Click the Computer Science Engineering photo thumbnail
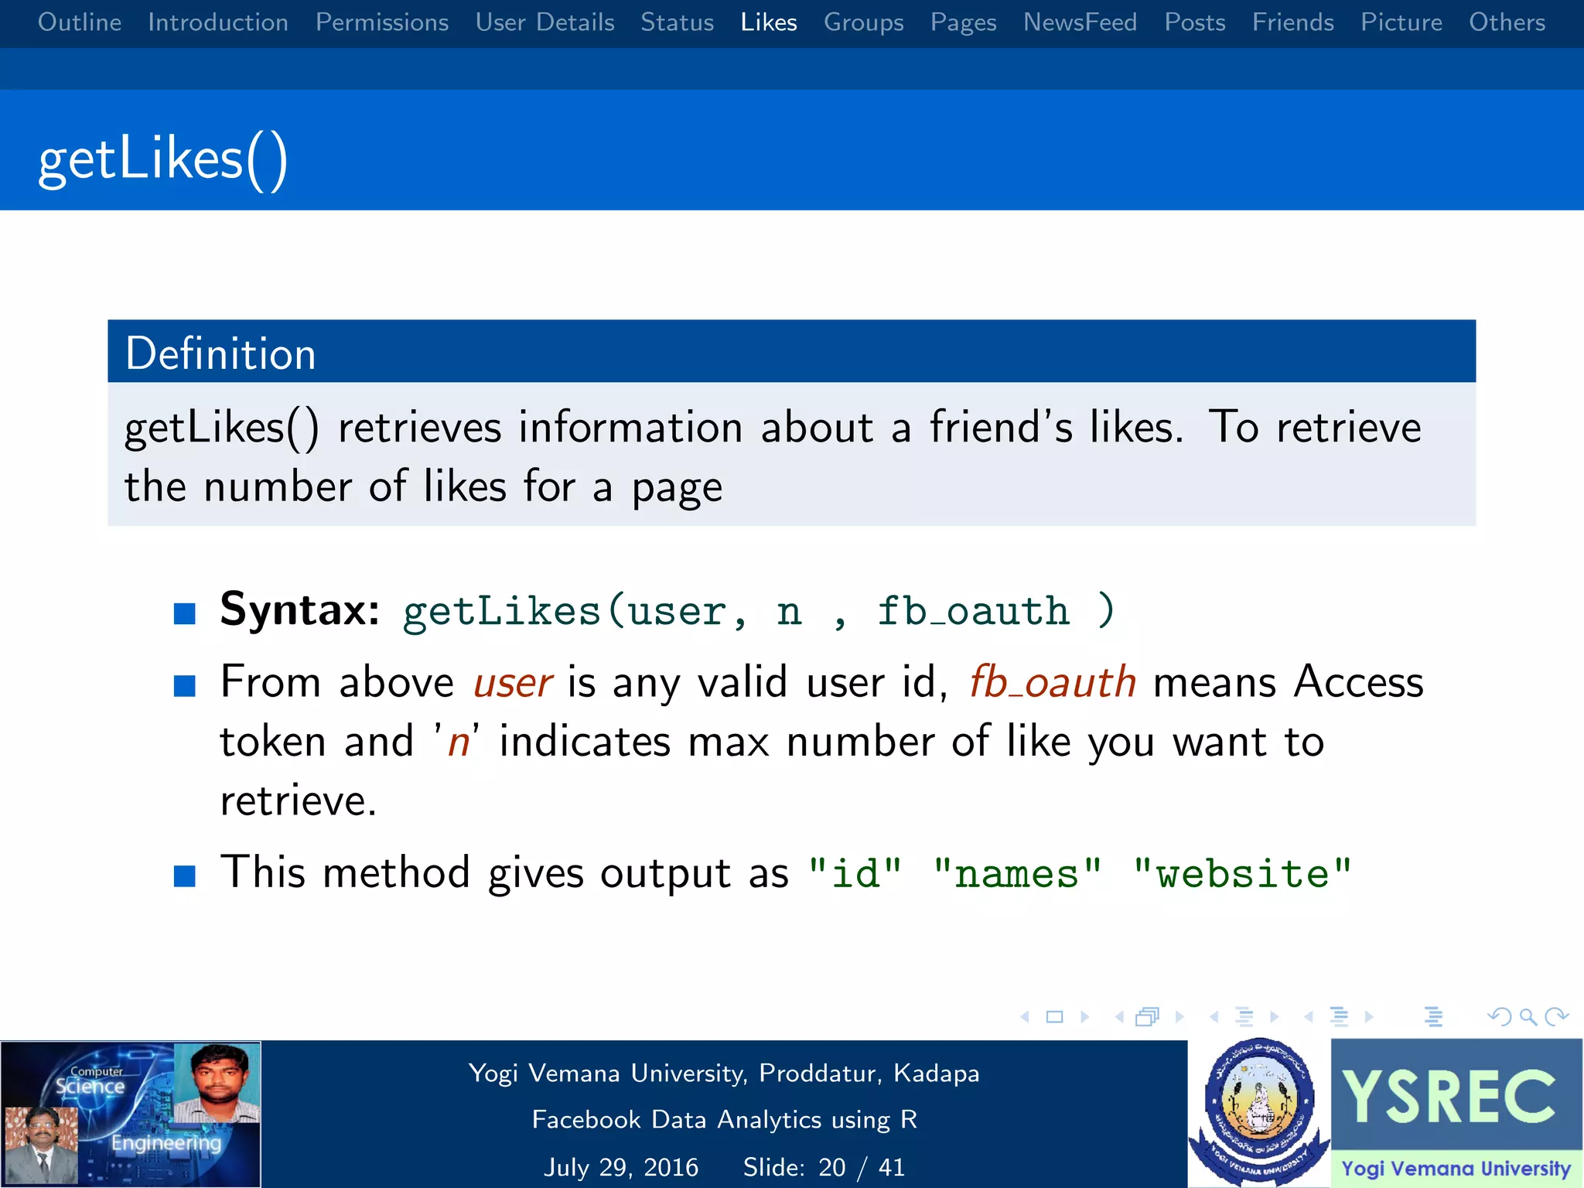 (x=131, y=1114)
